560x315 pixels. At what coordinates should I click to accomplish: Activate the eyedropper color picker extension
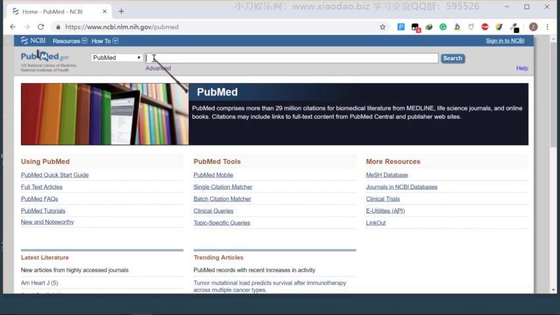click(514, 27)
